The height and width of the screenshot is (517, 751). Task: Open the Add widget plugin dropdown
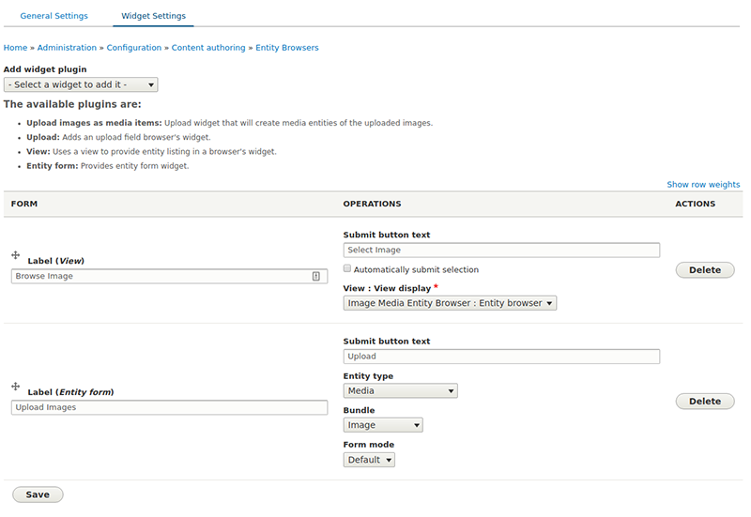pyautogui.click(x=81, y=84)
